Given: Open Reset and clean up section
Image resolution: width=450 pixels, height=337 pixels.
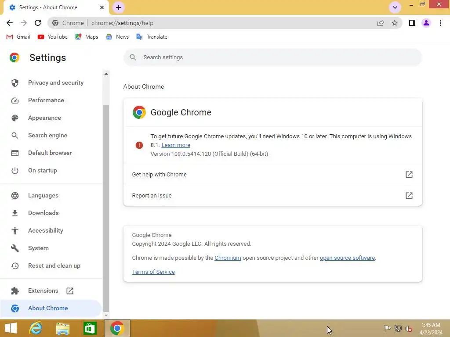Looking at the screenshot, I should point(51,265).
